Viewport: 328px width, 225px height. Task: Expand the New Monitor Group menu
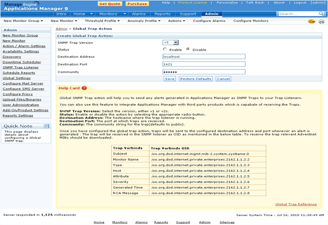pos(23,21)
